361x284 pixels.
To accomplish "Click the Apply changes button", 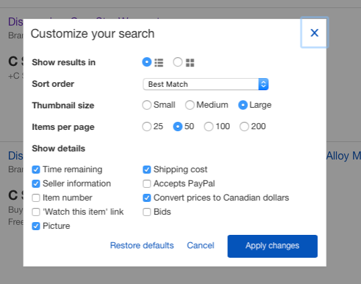I will (272, 246).
